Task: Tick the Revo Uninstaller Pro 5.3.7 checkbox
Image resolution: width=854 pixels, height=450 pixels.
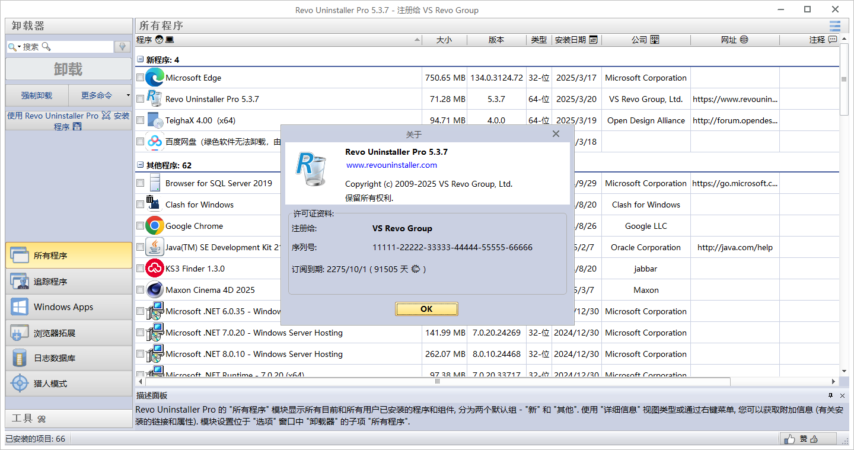Action: pos(140,99)
